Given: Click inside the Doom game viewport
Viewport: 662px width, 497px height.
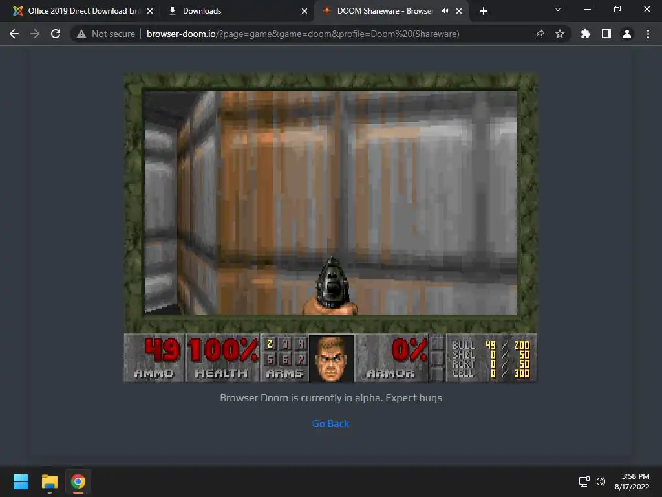Looking at the screenshot, I should click(330, 203).
